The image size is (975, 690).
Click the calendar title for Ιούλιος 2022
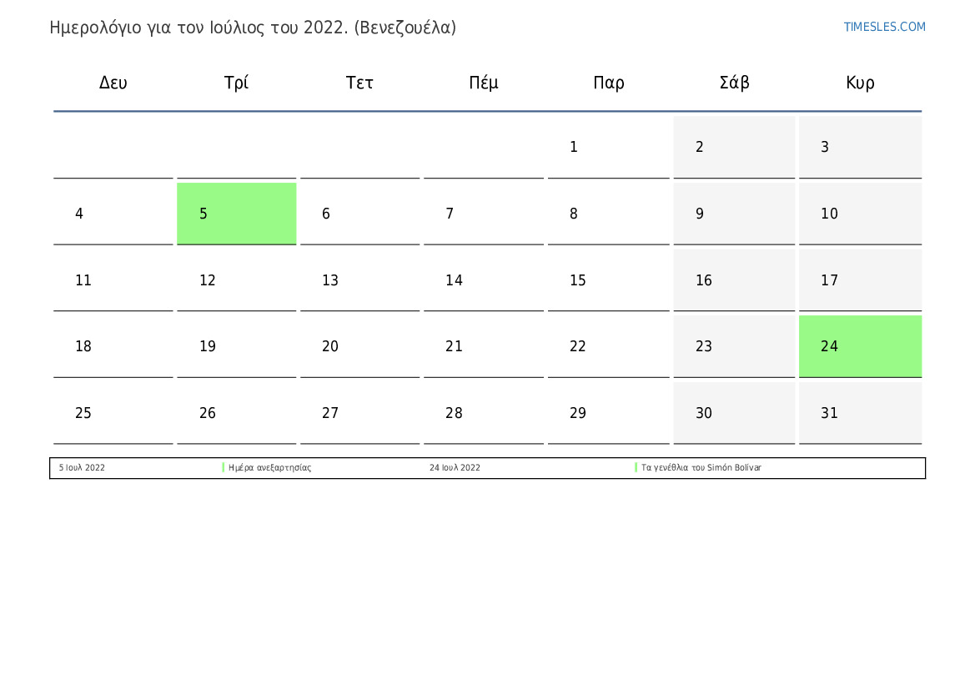click(x=253, y=28)
